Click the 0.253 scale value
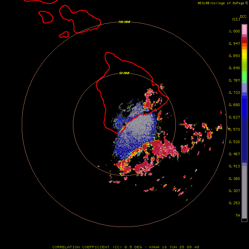This screenshot has width=249, height=249. (x=234, y=203)
